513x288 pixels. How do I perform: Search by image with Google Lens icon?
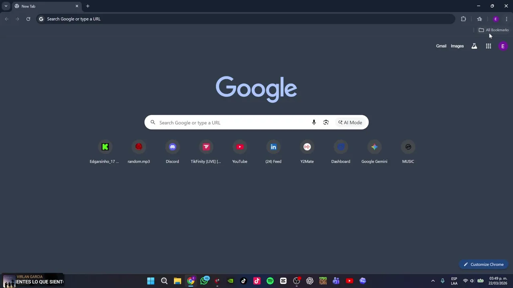326,122
